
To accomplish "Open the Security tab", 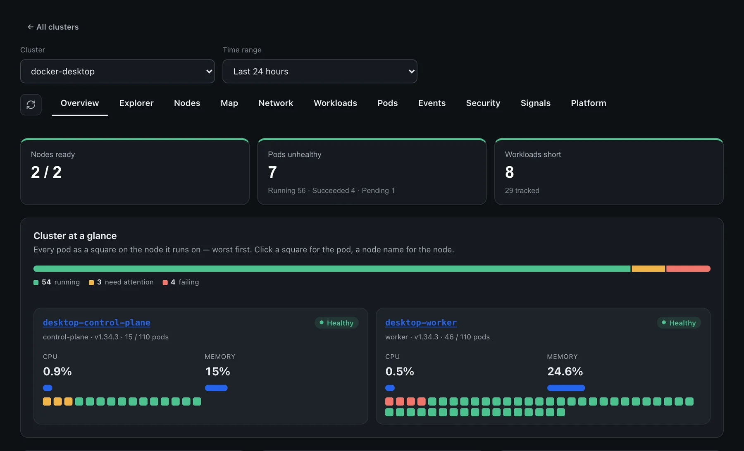I will point(483,103).
